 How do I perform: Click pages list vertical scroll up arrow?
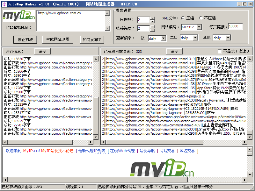(250, 59)
